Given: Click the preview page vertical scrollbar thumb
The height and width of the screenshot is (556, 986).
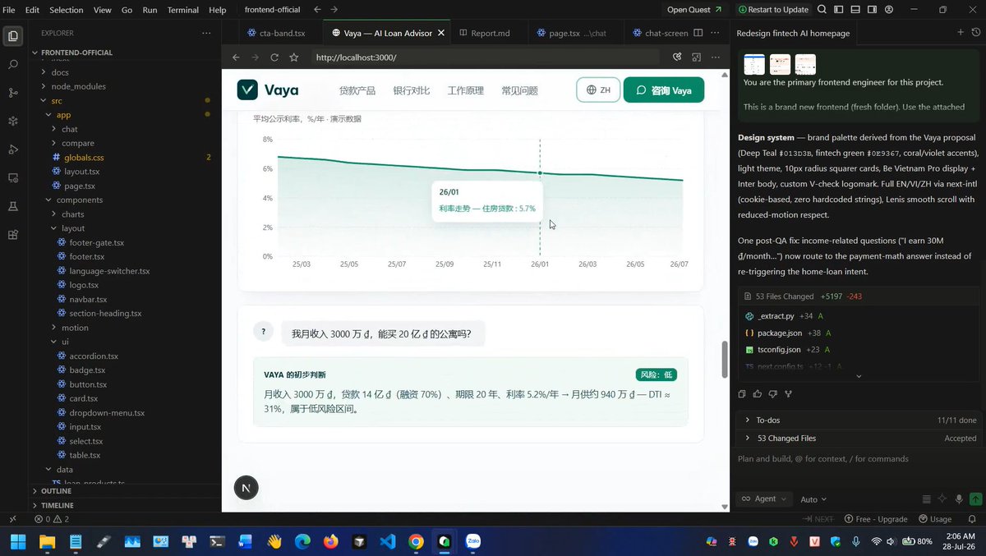Looking at the screenshot, I should (724, 359).
